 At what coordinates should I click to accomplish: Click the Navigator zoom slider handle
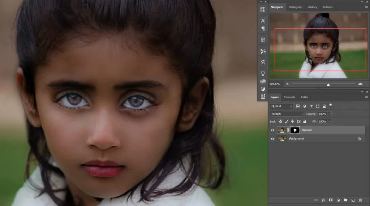[x=328, y=85]
